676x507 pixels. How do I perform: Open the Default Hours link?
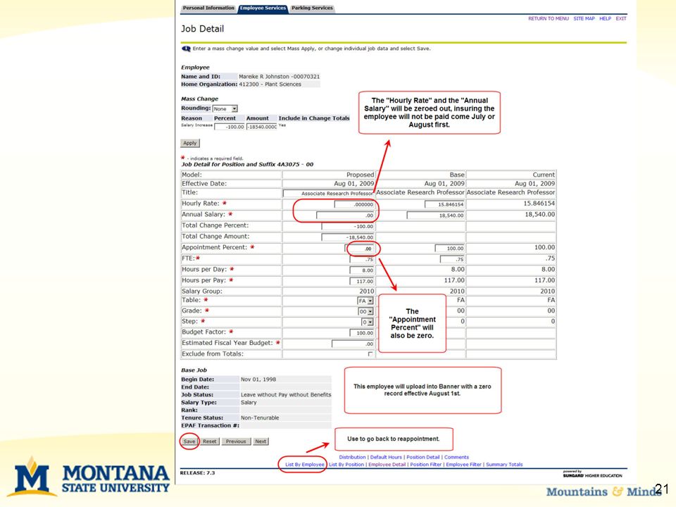click(x=386, y=457)
